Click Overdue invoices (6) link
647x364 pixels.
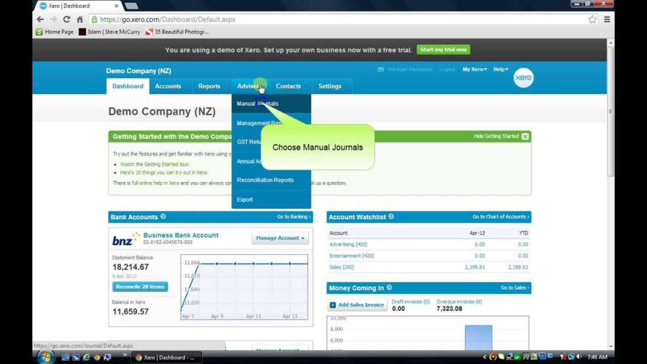point(459,301)
